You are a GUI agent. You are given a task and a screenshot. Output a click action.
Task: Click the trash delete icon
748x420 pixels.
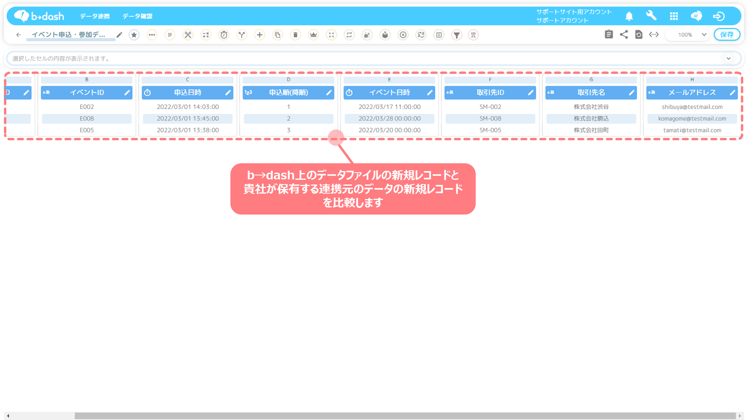(x=296, y=35)
